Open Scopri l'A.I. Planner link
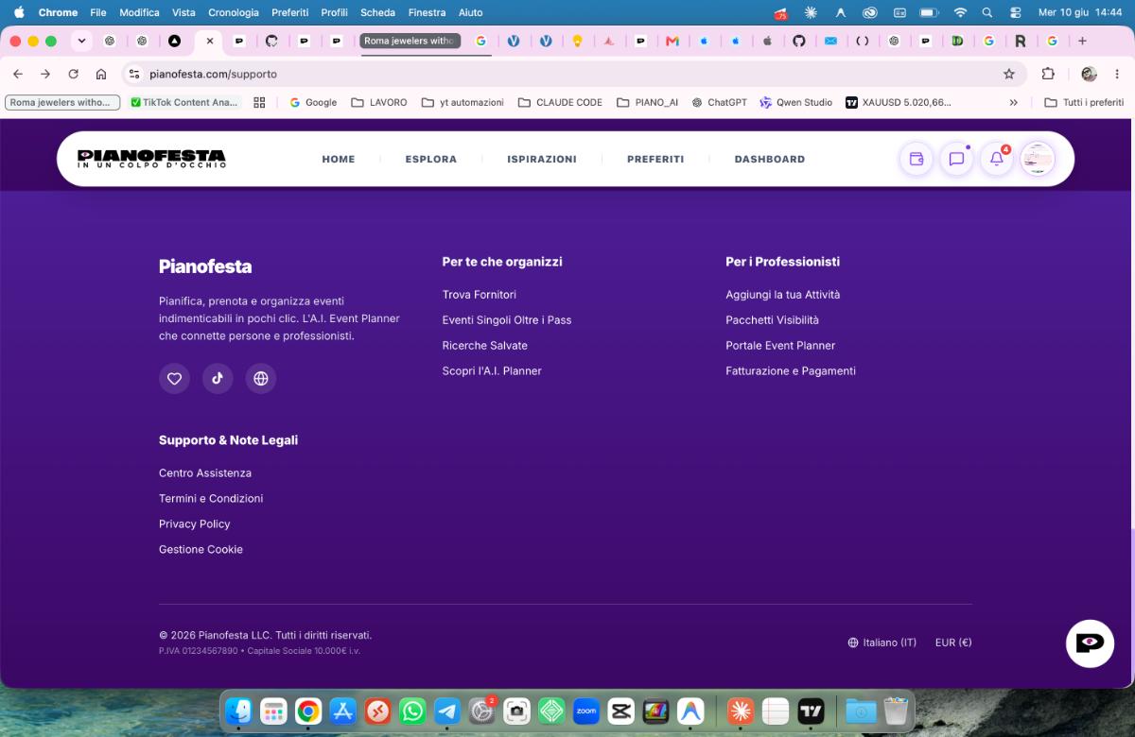Screen dimensions: 1135x737 (492, 371)
